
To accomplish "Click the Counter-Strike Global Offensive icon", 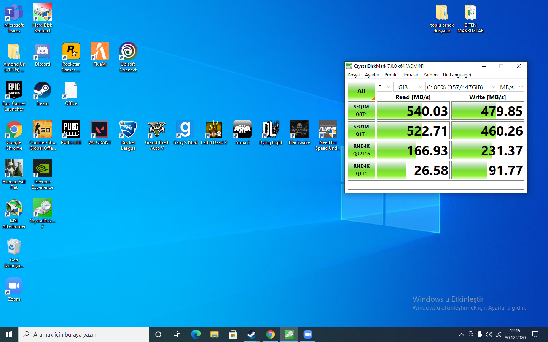I will pyautogui.click(x=43, y=135).
